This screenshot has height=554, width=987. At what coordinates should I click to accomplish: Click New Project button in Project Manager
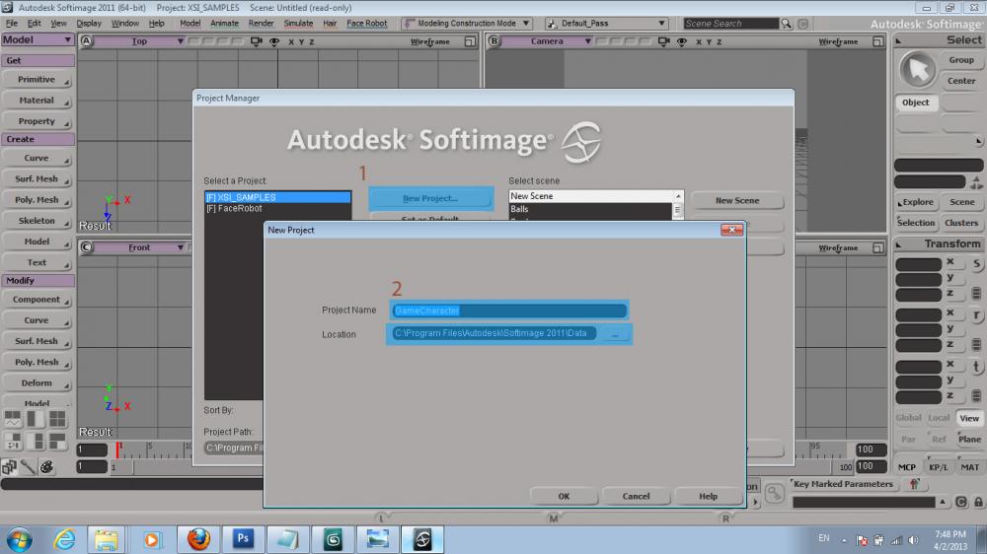point(430,198)
